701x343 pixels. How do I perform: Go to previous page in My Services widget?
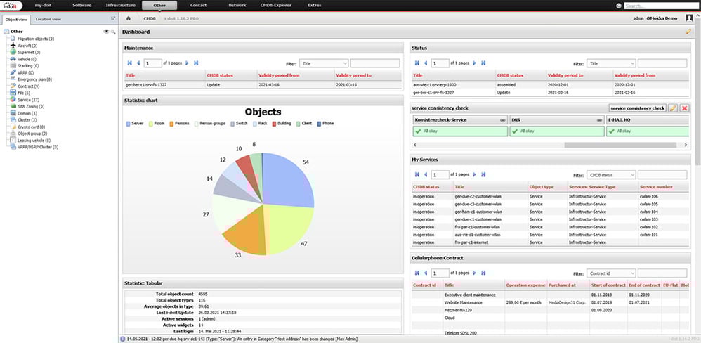tap(426, 174)
